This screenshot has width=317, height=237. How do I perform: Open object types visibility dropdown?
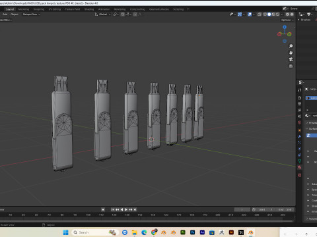coord(232,14)
